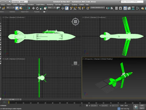Toggle 3D Snaps
146x110 pixels.
[x=71, y=8]
